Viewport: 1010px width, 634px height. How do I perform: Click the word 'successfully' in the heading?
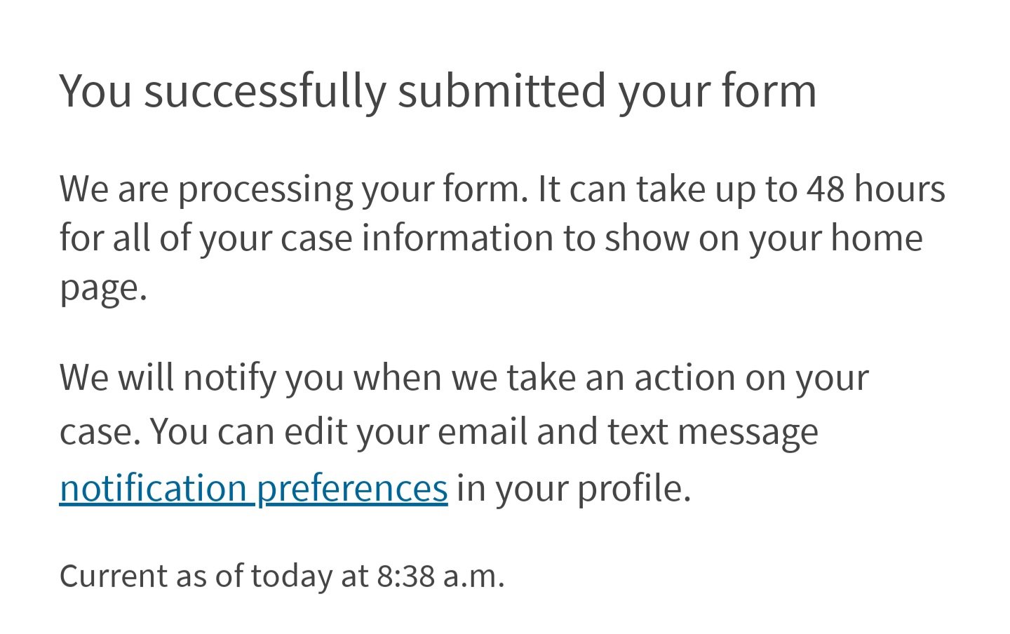(x=265, y=92)
